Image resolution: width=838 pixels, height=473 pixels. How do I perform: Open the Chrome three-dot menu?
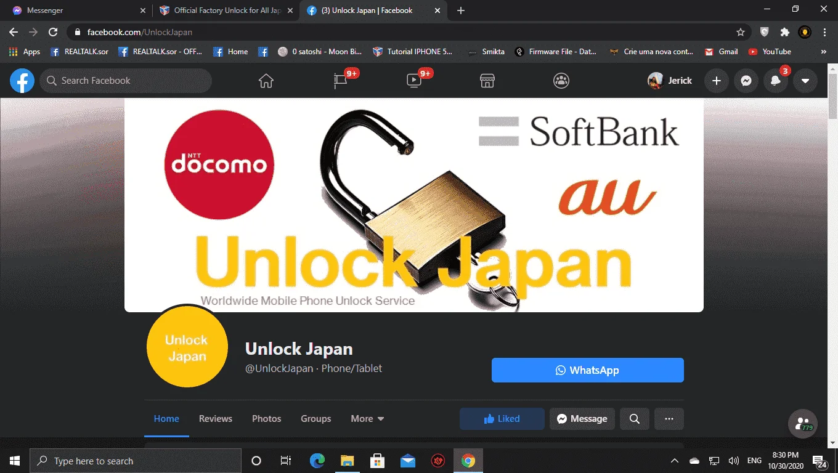(824, 32)
